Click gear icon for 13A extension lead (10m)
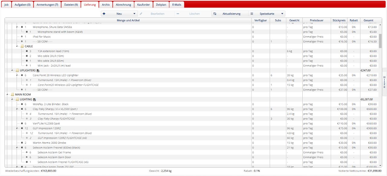This screenshot has height=176, width=387. [x=27, y=51]
